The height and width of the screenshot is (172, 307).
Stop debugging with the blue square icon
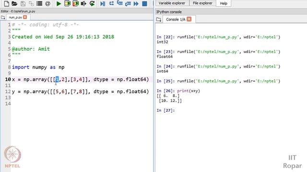pyautogui.click(x=144, y=3)
